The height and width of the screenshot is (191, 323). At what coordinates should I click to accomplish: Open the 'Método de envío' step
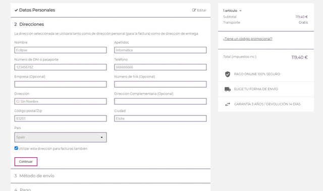34,176
